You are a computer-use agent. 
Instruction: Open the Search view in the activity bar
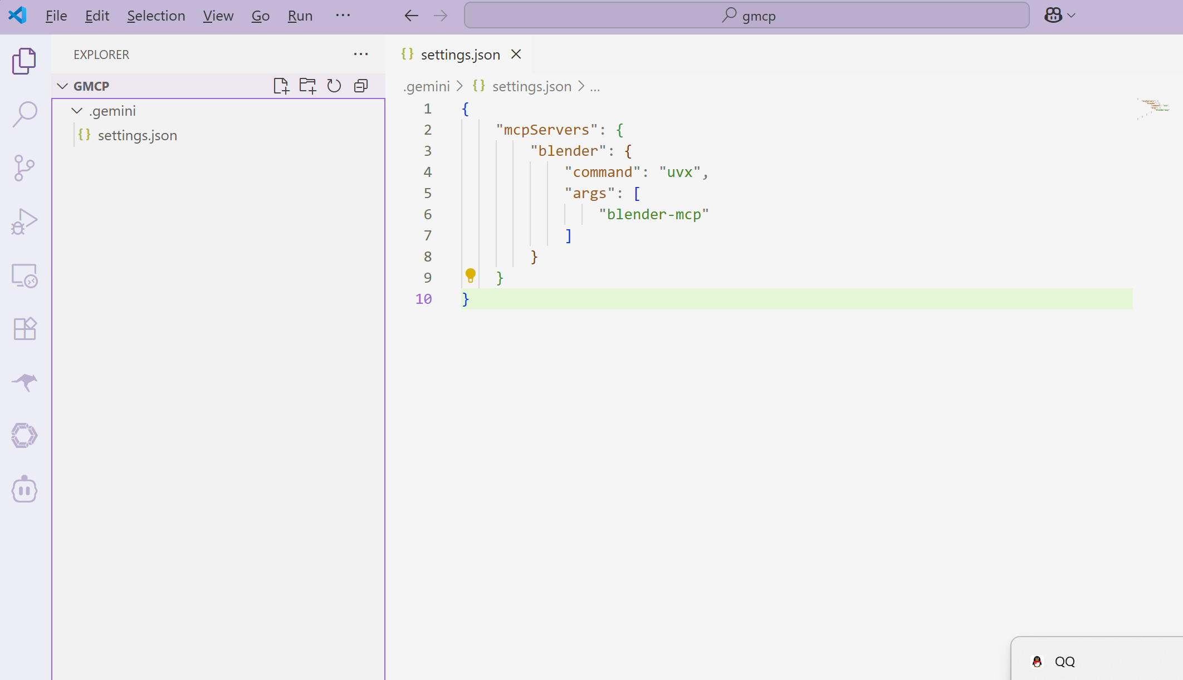point(25,113)
